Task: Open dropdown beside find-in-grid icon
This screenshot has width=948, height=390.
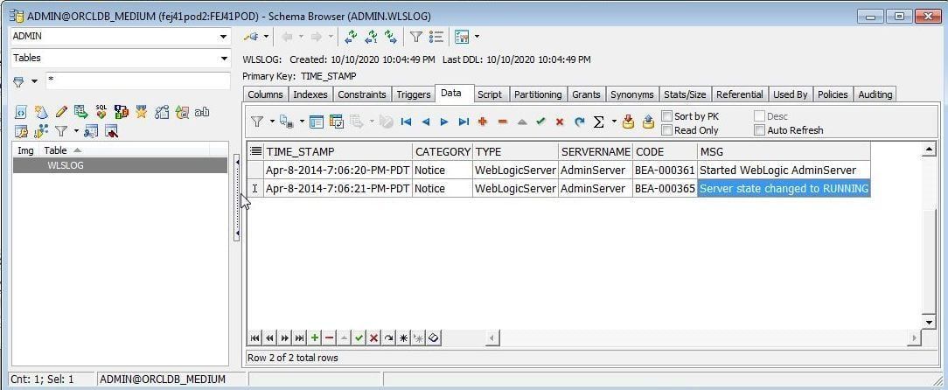Action: point(302,122)
